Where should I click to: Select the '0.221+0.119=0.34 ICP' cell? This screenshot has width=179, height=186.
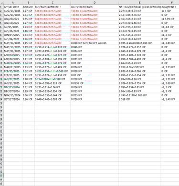click(x=53, y=87)
